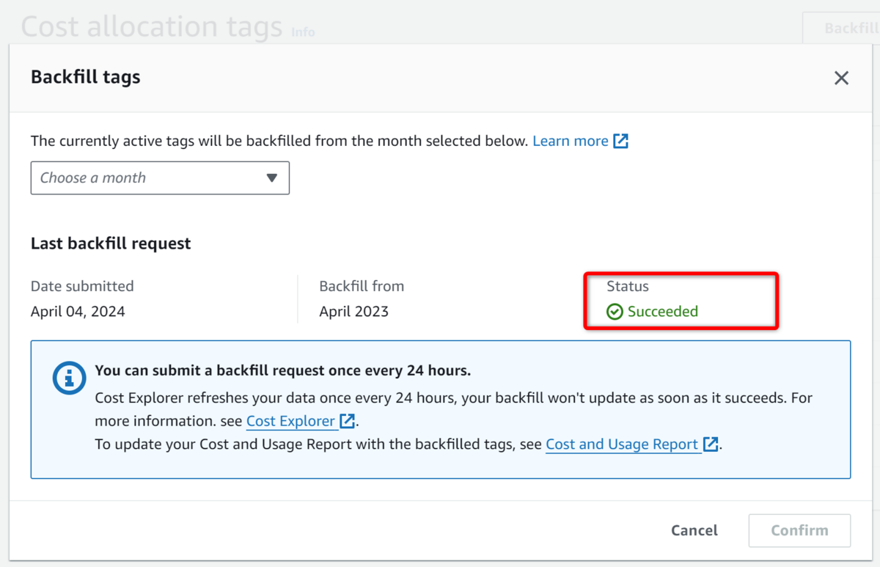Click the Backfill tags dialog title

click(85, 77)
